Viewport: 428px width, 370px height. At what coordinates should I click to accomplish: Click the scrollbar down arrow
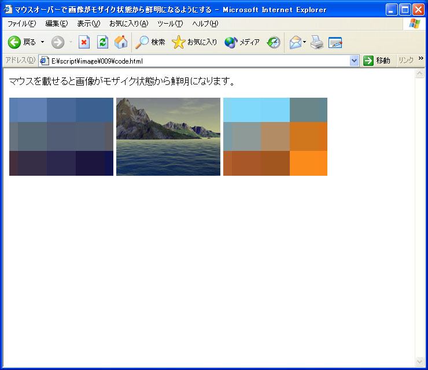pos(419,361)
